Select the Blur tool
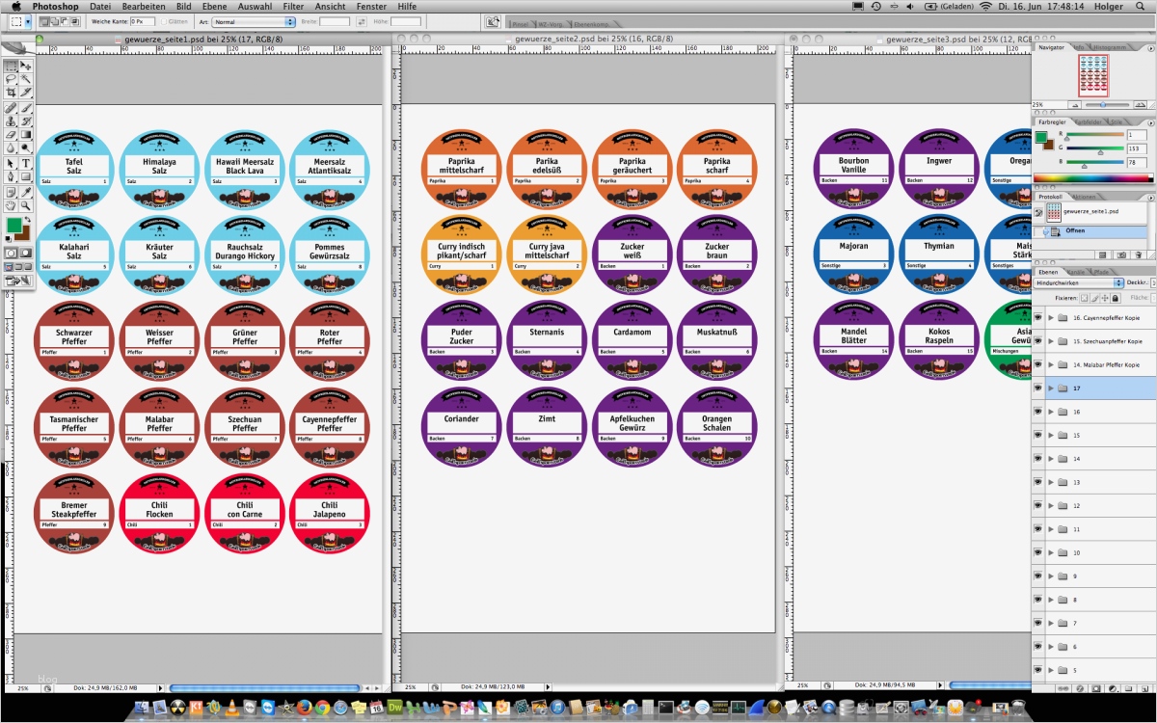Image resolution: width=1157 pixels, height=723 pixels. 11,148
